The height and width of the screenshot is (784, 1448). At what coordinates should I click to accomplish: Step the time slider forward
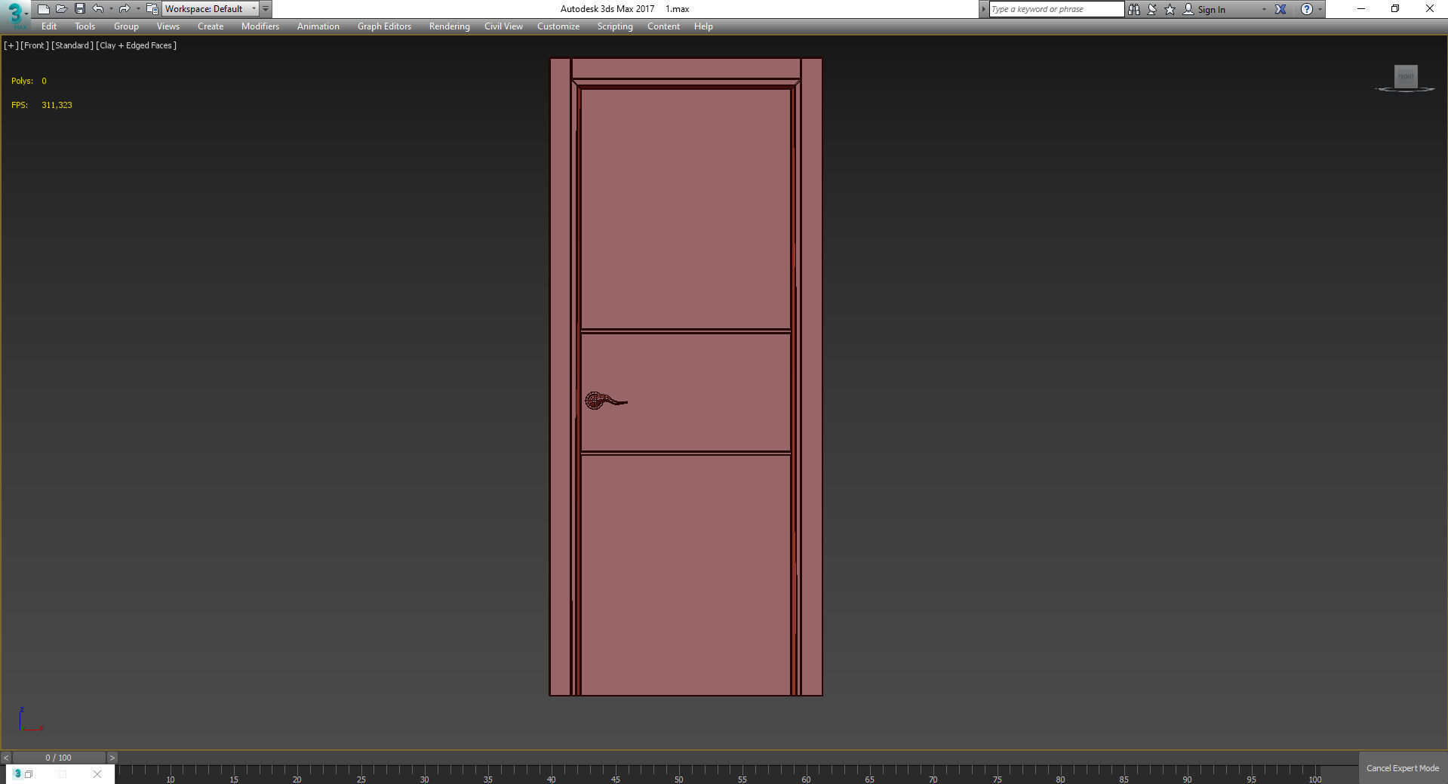click(112, 758)
